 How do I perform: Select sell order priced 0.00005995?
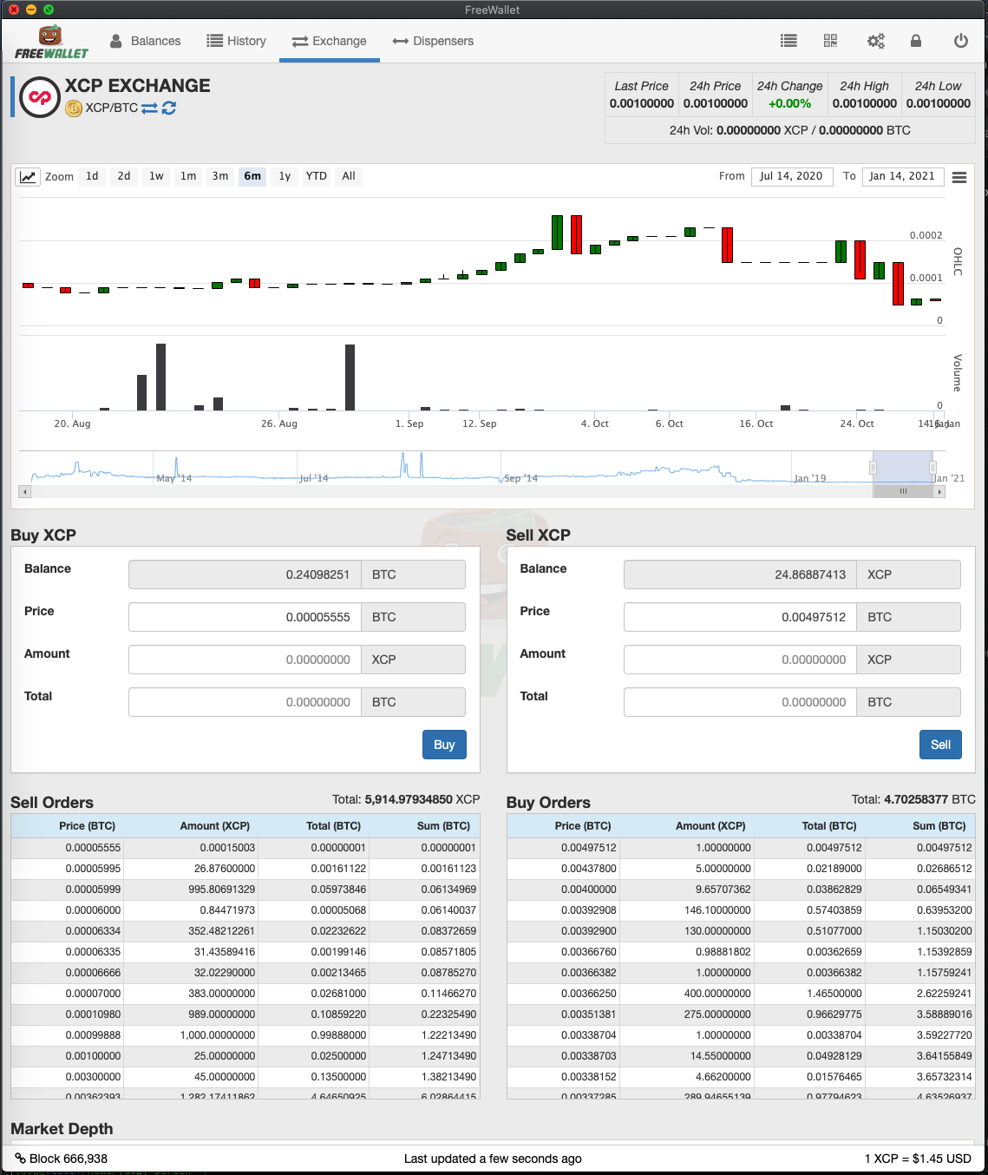tap(245, 869)
